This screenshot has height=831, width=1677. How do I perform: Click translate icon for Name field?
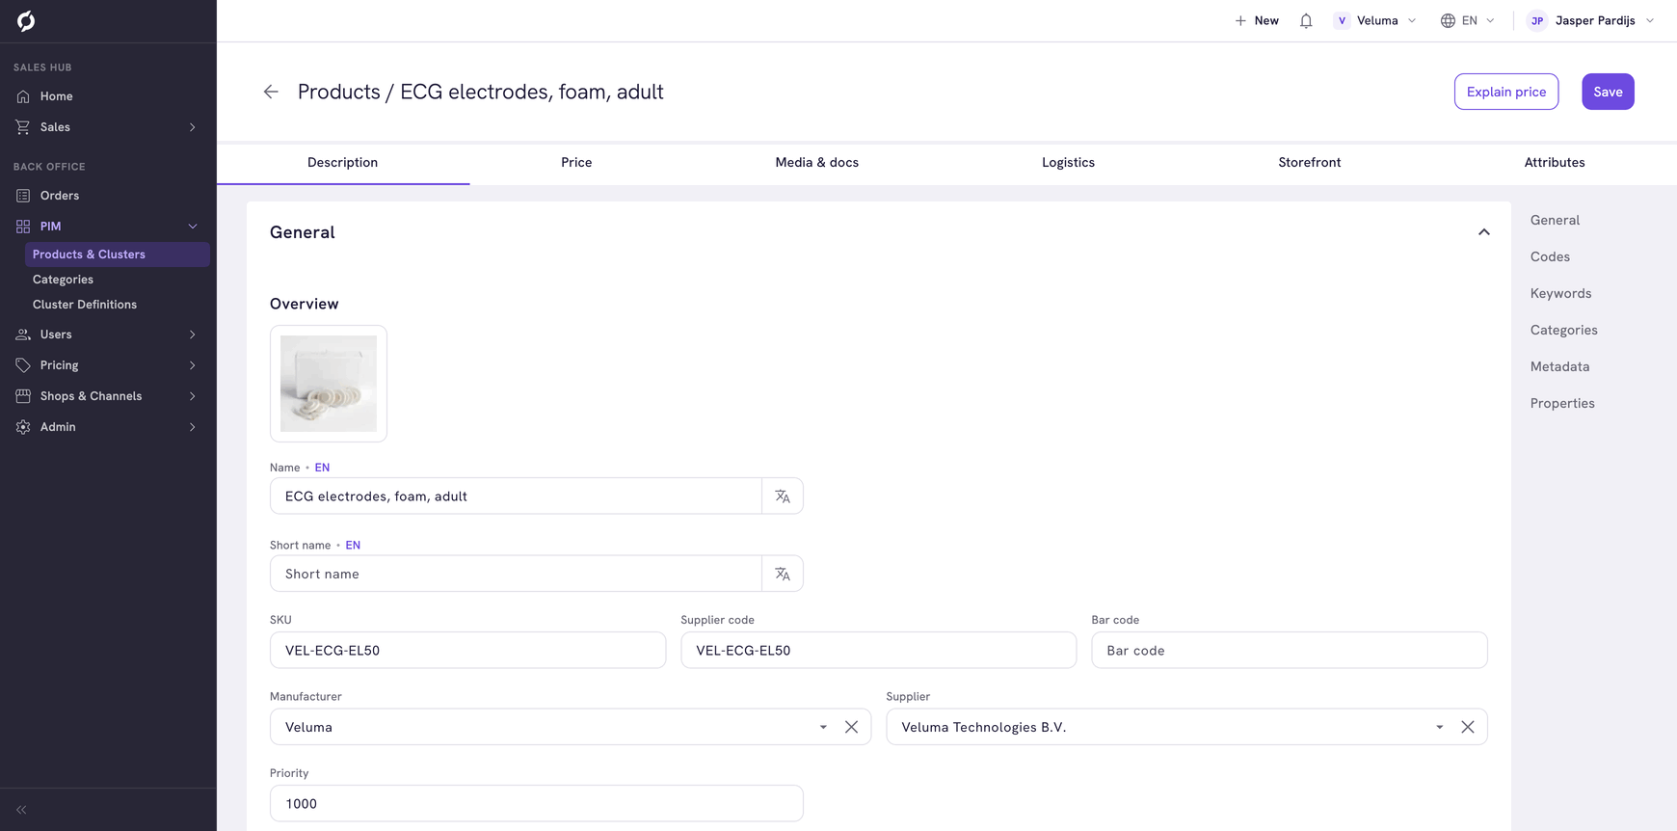(783, 496)
